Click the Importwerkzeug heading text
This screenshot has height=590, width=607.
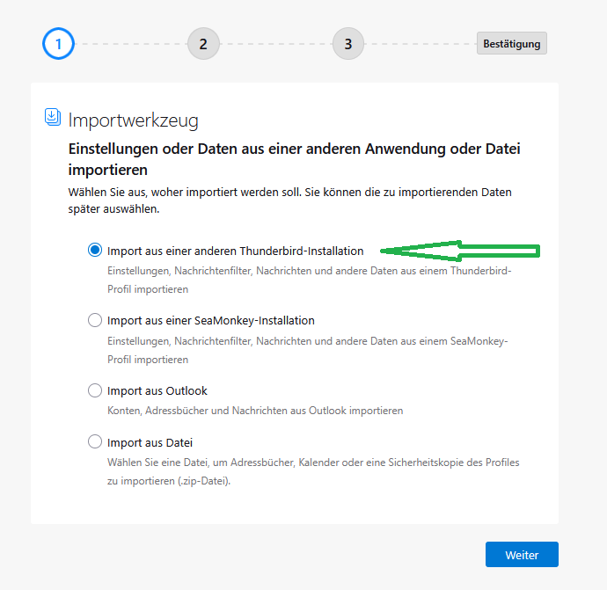coord(133,120)
